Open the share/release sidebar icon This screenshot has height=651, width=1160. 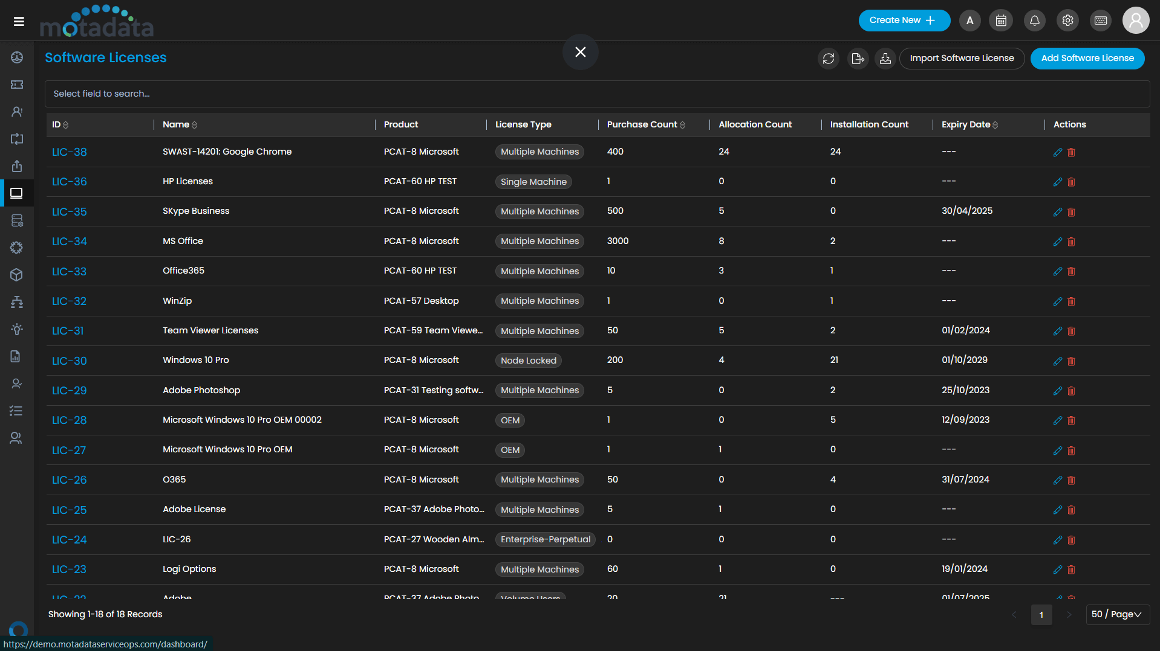17,166
